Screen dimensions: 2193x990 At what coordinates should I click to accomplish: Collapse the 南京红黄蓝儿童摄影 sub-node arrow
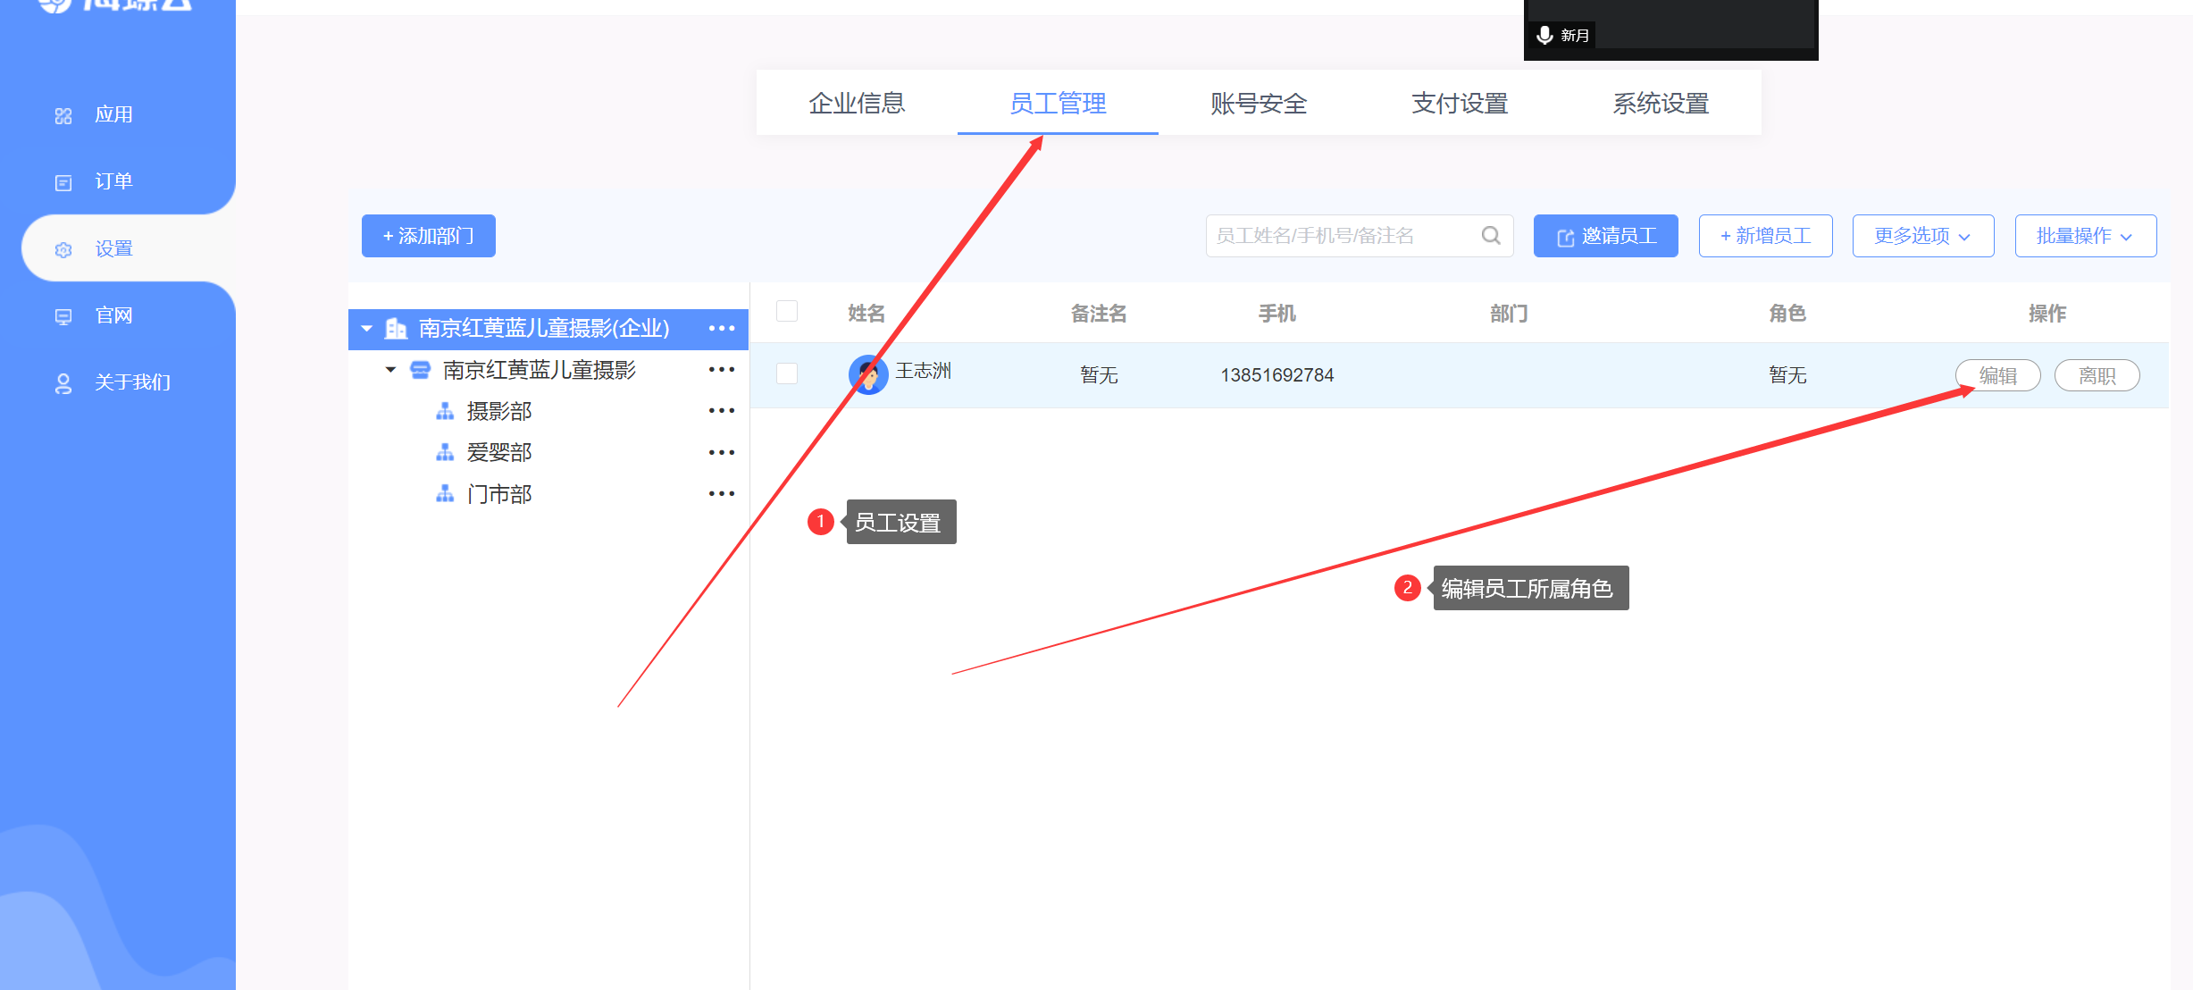coord(390,370)
